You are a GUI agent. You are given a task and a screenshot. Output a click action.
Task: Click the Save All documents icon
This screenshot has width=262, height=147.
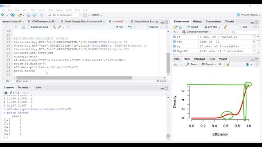click(34, 15)
